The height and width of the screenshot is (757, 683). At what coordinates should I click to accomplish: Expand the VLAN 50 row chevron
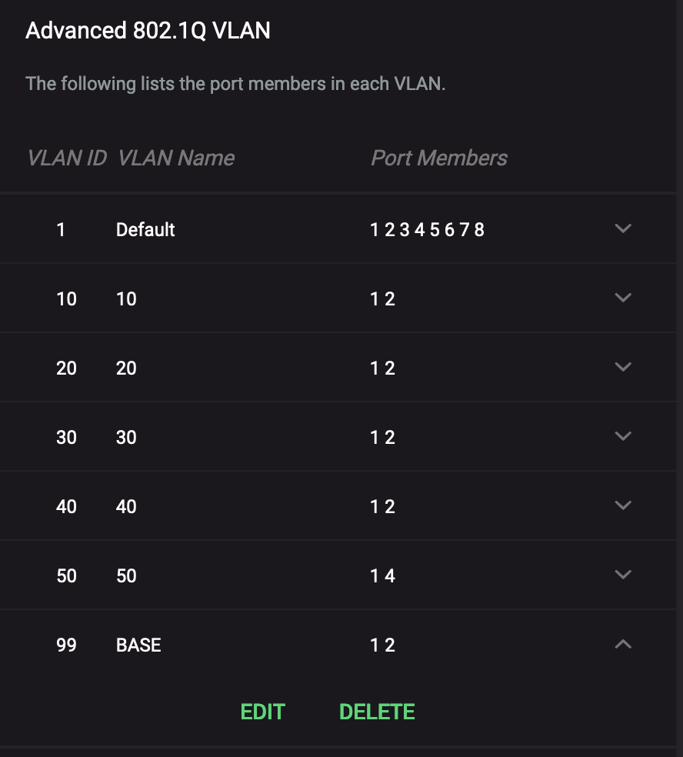623,575
